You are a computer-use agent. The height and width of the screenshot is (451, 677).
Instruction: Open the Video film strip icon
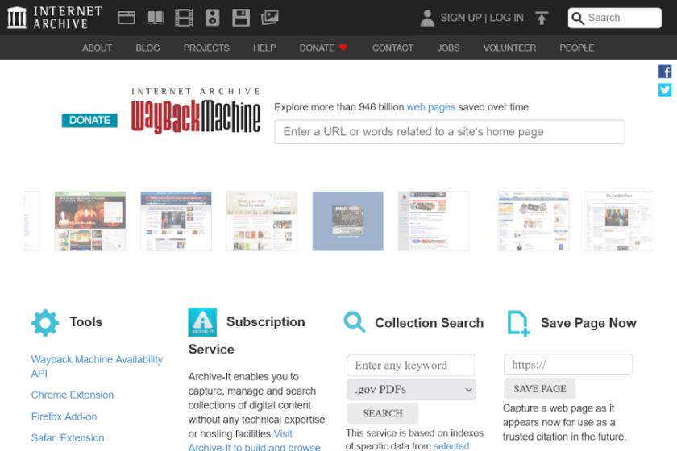point(184,18)
